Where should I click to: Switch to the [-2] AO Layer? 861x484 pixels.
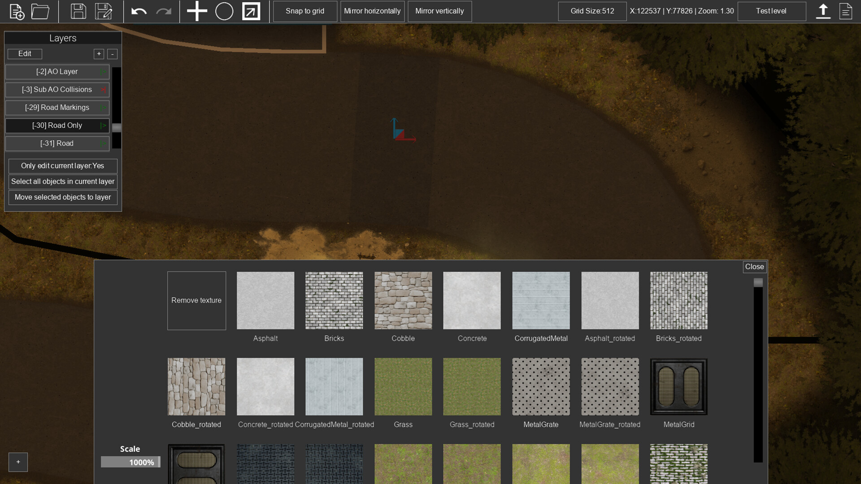click(x=57, y=72)
